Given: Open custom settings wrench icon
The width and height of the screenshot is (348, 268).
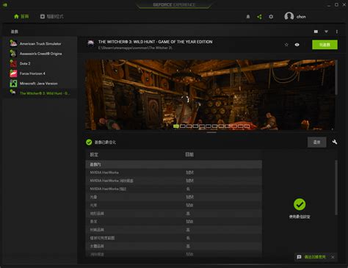Looking at the screenshot, I should (335, 142).
